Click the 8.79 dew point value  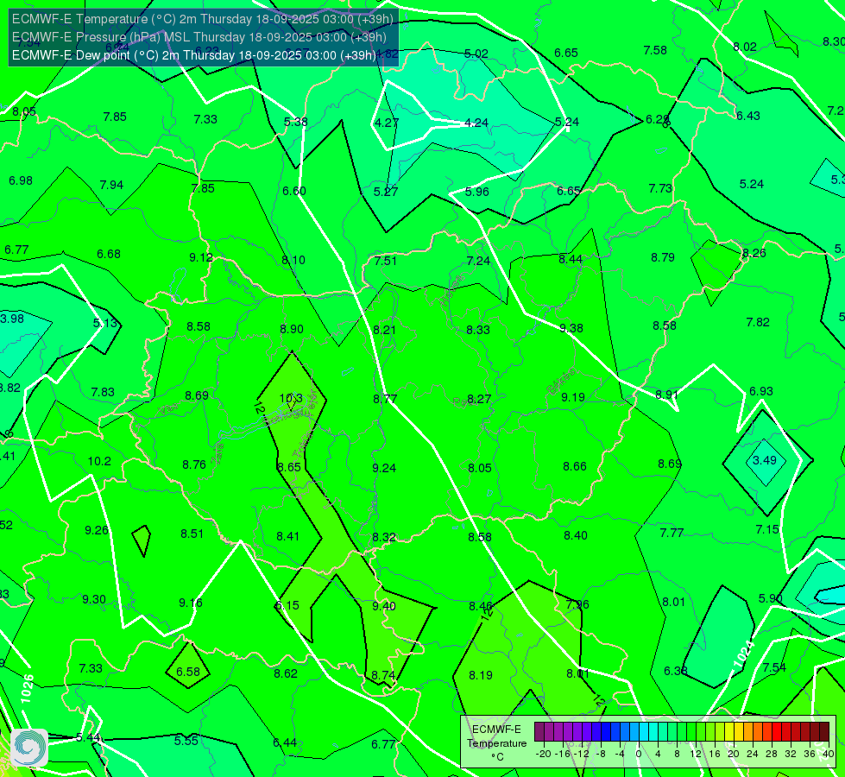[663, 258]
